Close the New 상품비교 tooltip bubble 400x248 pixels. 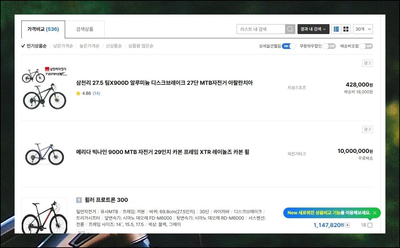[x=374, y=213]
